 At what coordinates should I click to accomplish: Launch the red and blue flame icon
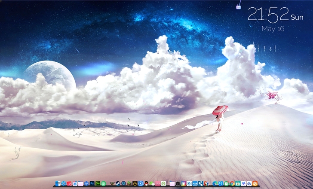coord(206,183)
